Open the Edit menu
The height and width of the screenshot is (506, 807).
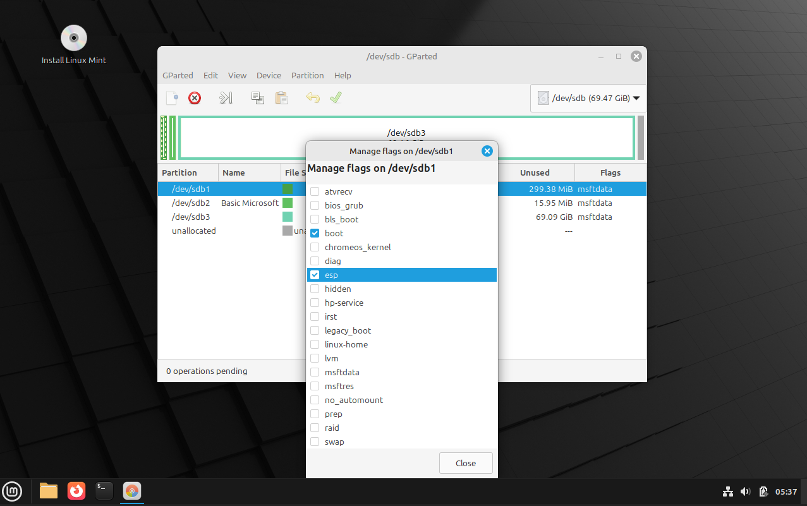[x=210, y=75]
